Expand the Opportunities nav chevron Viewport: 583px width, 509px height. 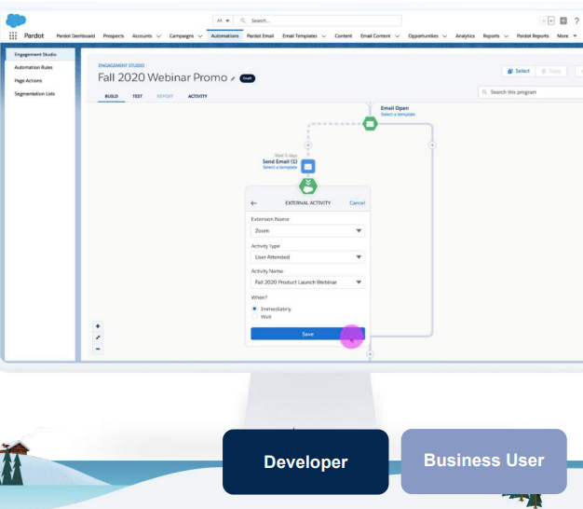coord(444,36)
